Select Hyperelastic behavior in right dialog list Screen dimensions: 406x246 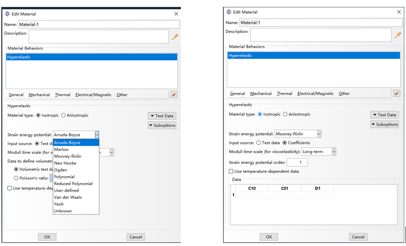[x=314, y=55]
